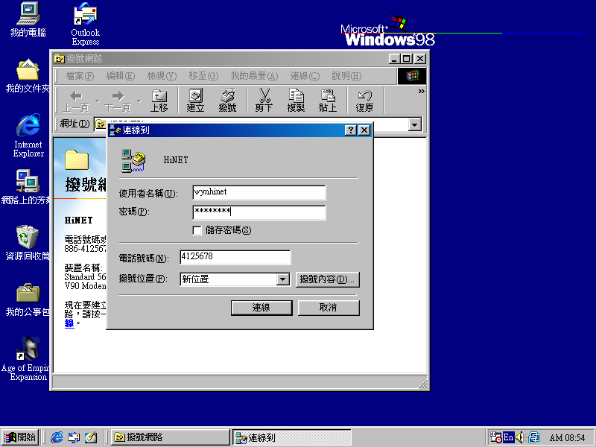The height and width of the screenshot is (447, 596).
Task: Open the 我的電腦 desktop icon
Action: [x=28, y=20]
